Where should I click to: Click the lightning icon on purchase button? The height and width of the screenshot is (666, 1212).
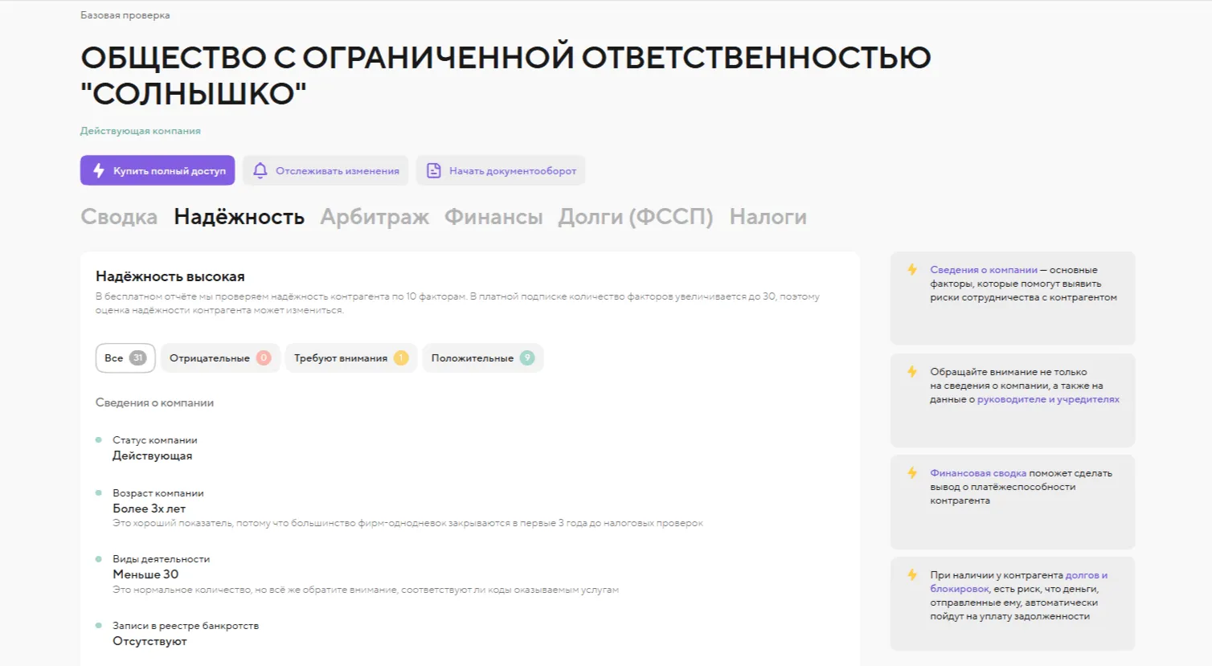coord(99,170)
